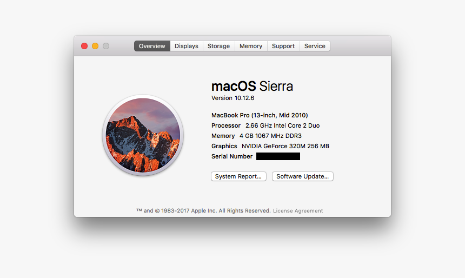Click the Serial Number label
The width and height of the screenshot is (465, 278).
coord(232,156)
